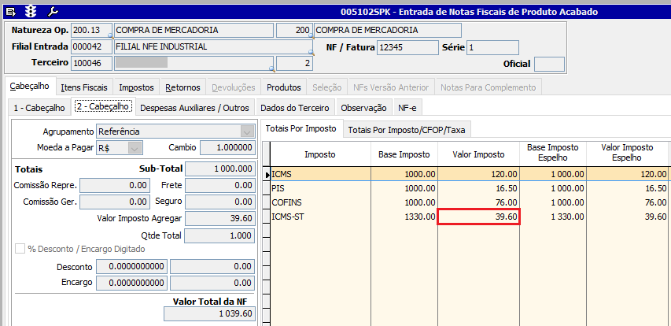Image resolution: width=671 pixels, height=326 pixels.
Task: Click the Qtde Total field
Action: coord(220,235)
